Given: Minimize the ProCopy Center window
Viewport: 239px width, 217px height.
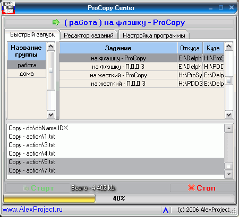Looking at the screenshot, I should 210,8.
